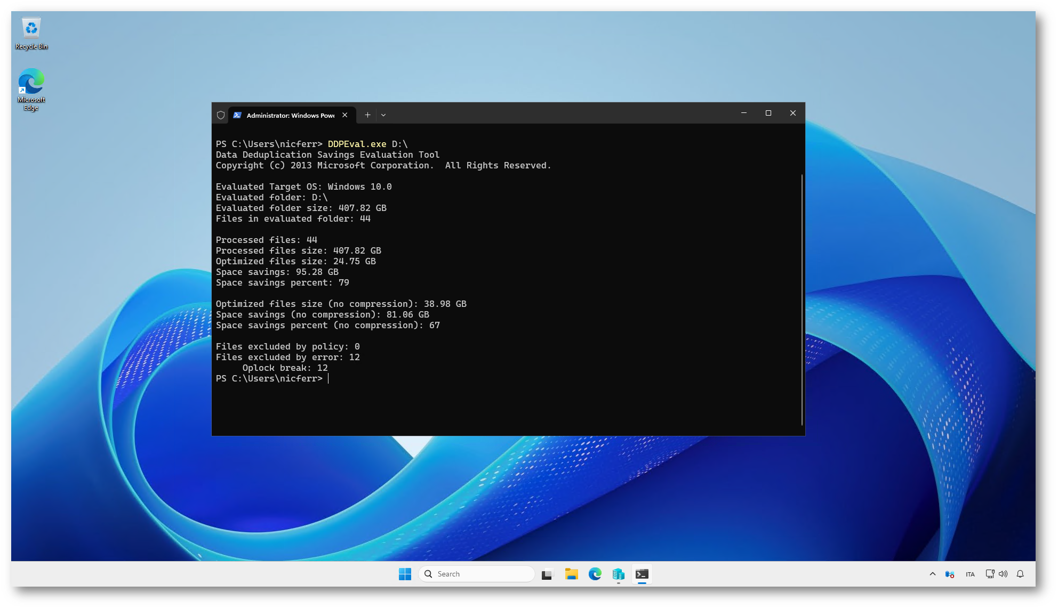Click the 'Data Deduplication Savings Evaluation Tool' line

[x=327, y=155]
